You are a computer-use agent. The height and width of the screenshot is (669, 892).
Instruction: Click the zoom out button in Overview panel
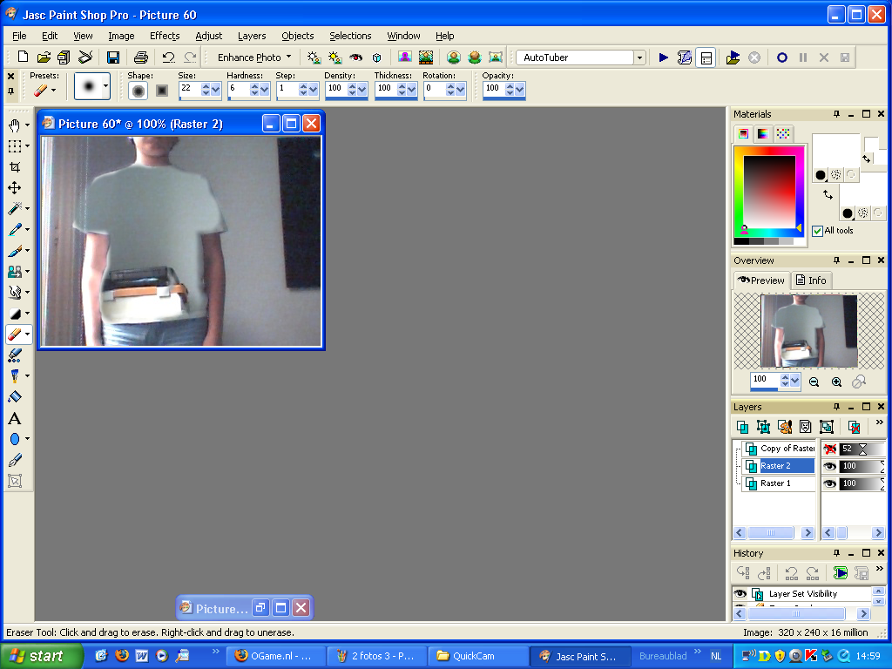814,381
